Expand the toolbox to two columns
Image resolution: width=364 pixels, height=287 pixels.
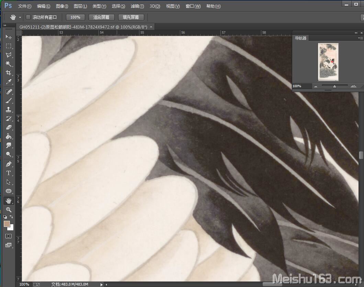[x=5, y=25]
